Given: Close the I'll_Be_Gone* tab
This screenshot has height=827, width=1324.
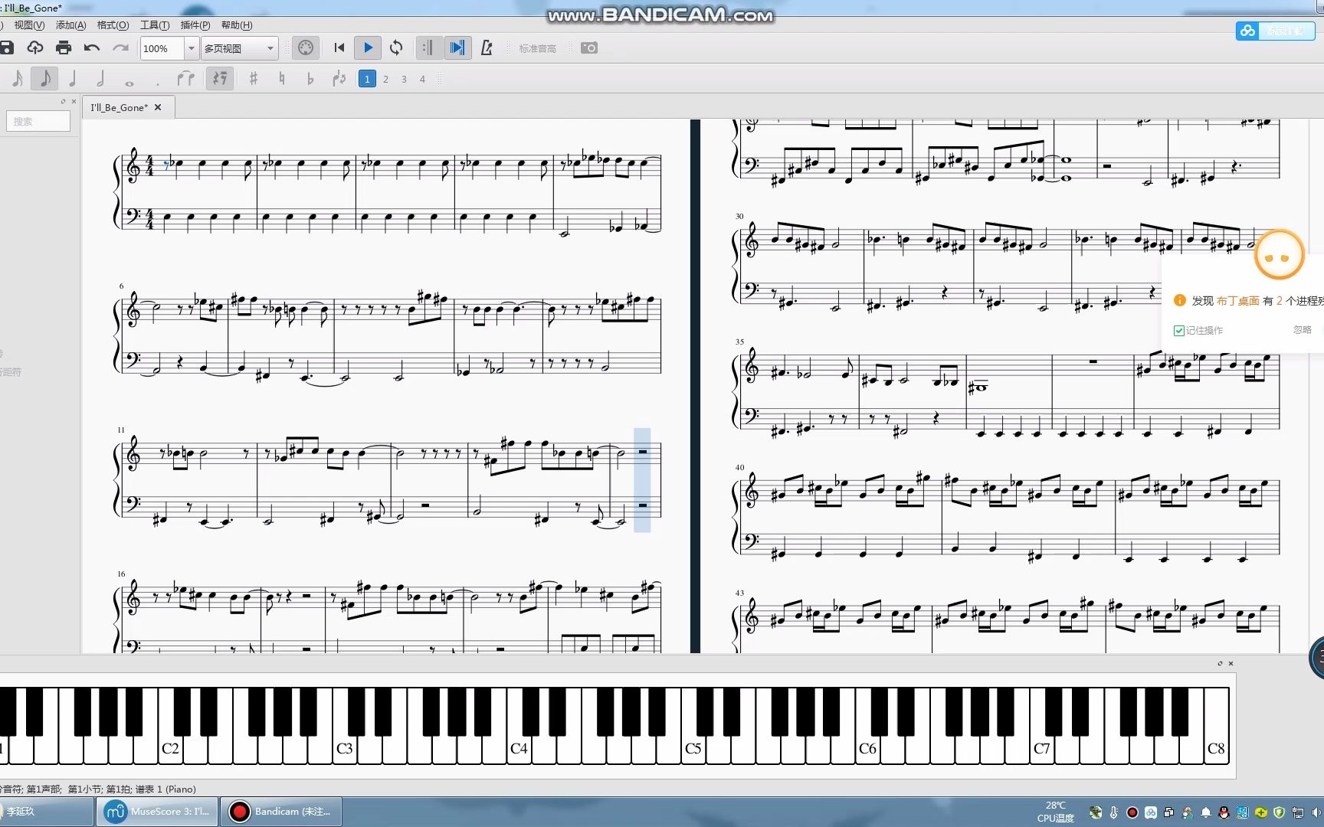Looking at the screenshot, I should [158, 107].
